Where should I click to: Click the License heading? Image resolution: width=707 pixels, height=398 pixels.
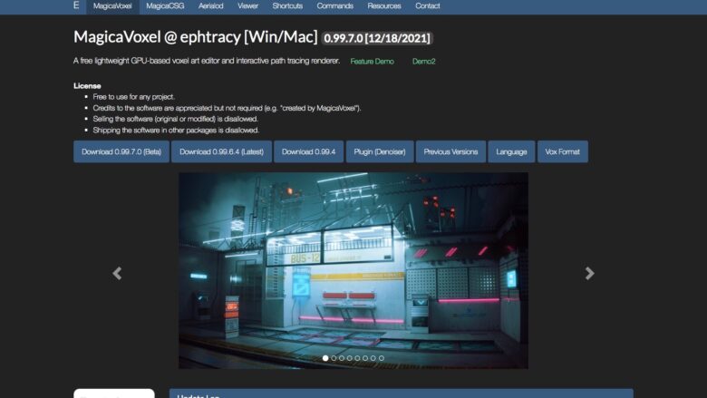[x=87, y=85]
